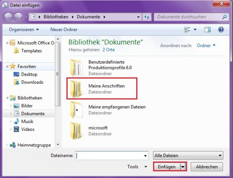
Task: Click the search magnifier icon
Action: point(224,17)
